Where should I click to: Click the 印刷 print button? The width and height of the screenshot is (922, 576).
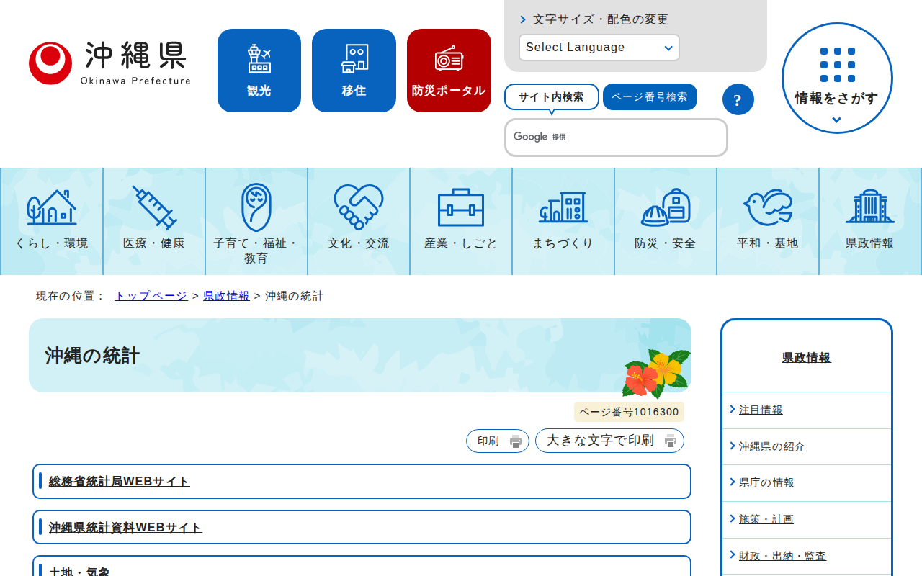click(497, 441)
